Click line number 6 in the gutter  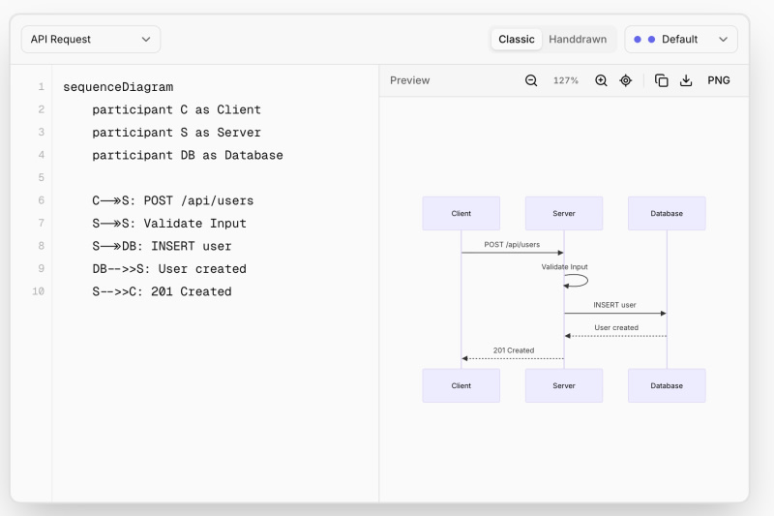(41, 200)
